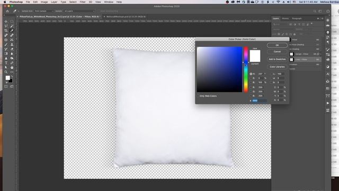Select the Crop tool
Image resolution: width=339 pixels, height=191 pixels.
click(6, 31)
